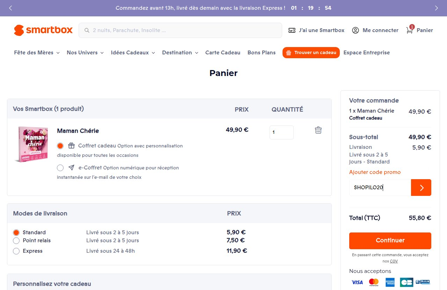This screenshot has width=447, height=290.
Task: Click the next banner arrow
Action: pos(437,8)
